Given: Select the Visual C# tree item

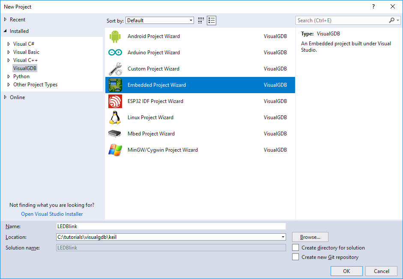Looking at the screenshot, I should click(x=24, y=44).
